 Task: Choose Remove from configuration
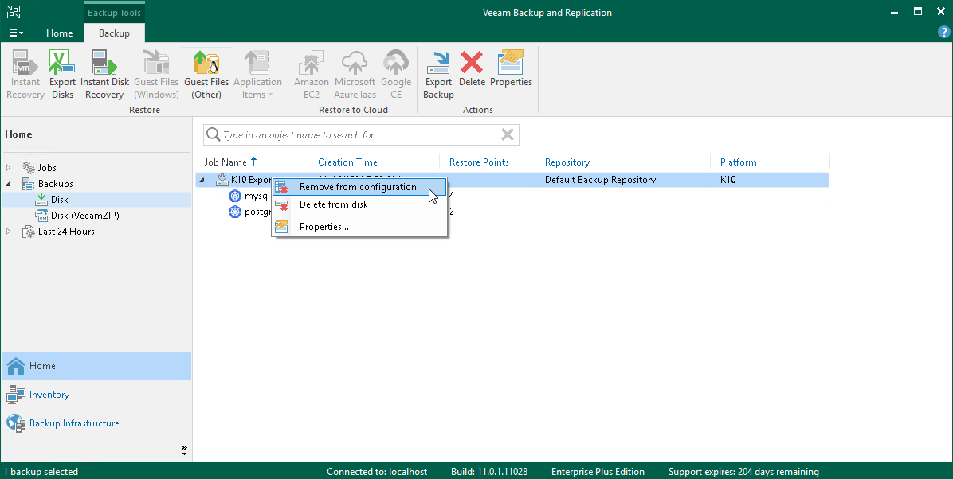click(359, 187)
